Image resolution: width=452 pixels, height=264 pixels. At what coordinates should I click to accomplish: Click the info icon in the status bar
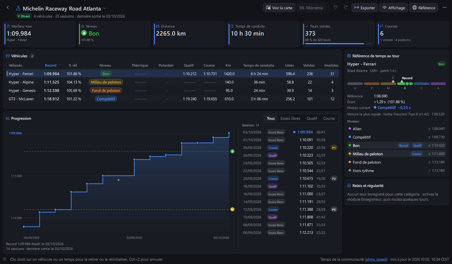[x=5, y=259]
